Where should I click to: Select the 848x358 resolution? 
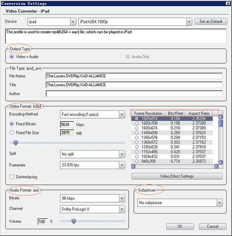(172, 161)
